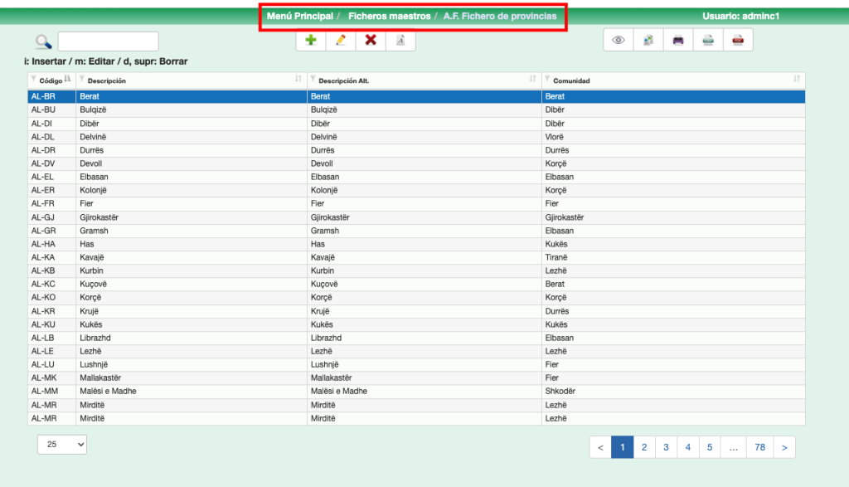Click the filter funnel icon in Comunidad column
This screenshot has height=487, width=849.
click(x=547, y=80)
